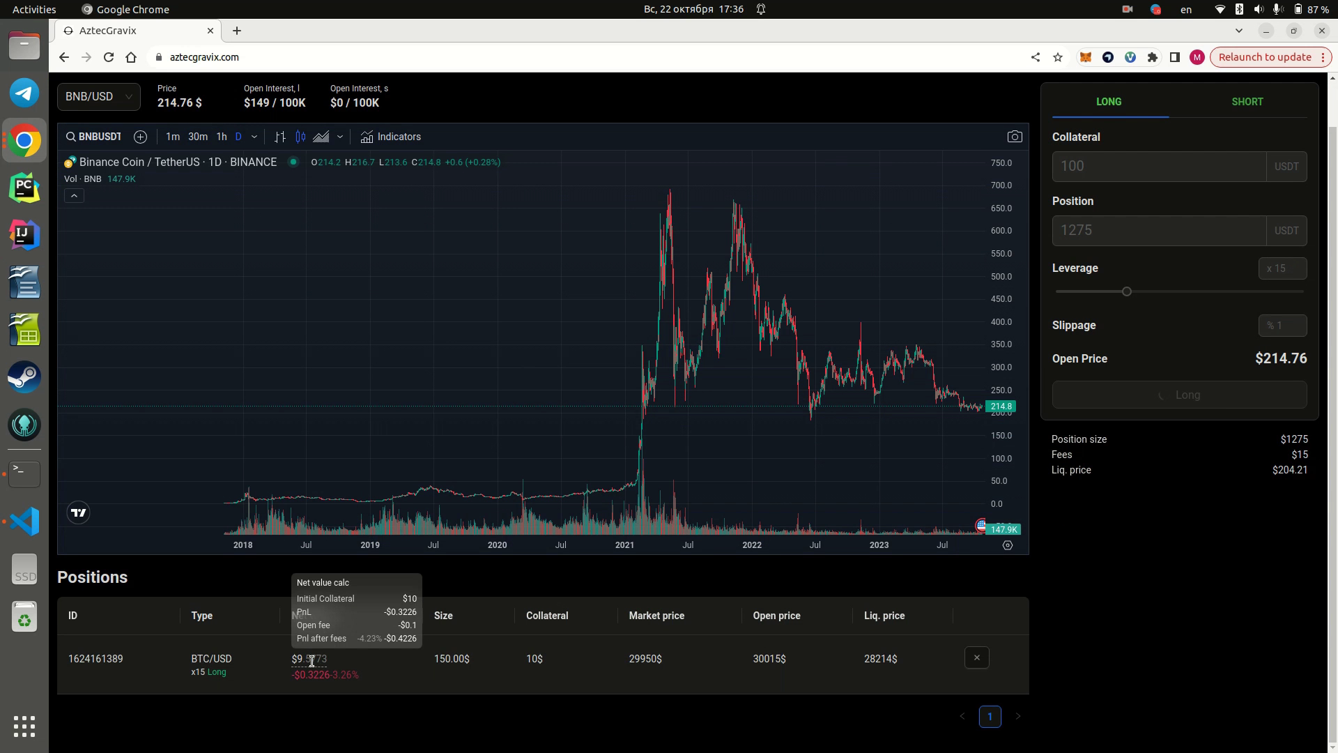Open the Indicators panel
1338x753 pixels.
tap(390, 137)
